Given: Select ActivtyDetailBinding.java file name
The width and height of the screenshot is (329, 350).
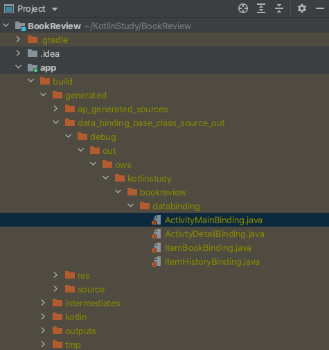Looking at the screenshot, I should [215, 234].
